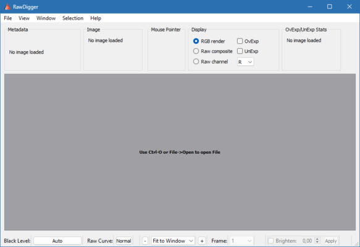Image resolution: width=360 pixels, height=247 pixels.
Task: Enable the OvExp checkbox
Action: point(240,41)
